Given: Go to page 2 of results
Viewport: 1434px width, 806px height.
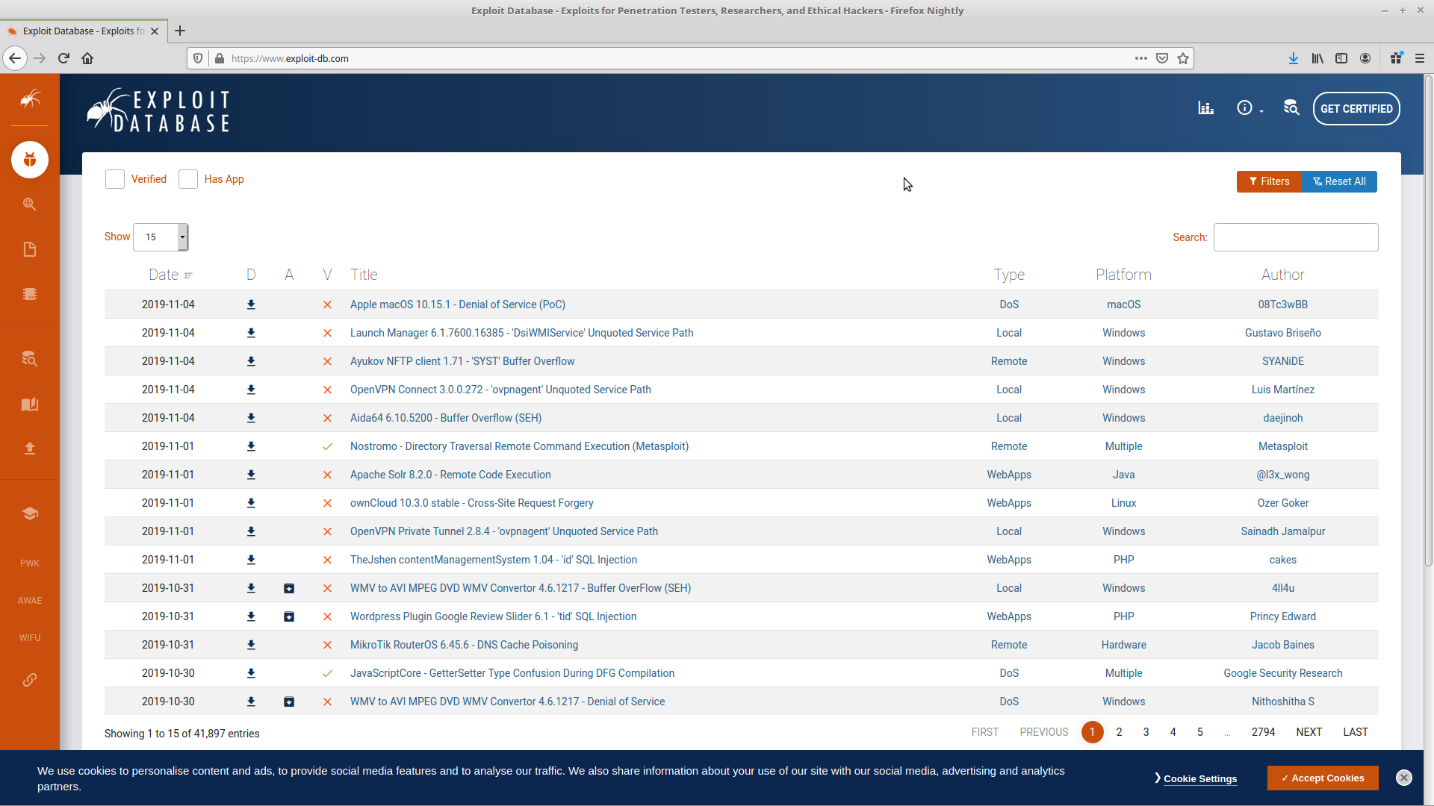Looking at the screenshot, I should pos(1119,732).
